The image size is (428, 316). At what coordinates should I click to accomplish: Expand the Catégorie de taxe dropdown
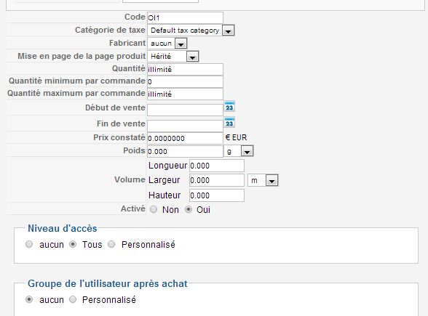tap(191, 31)
